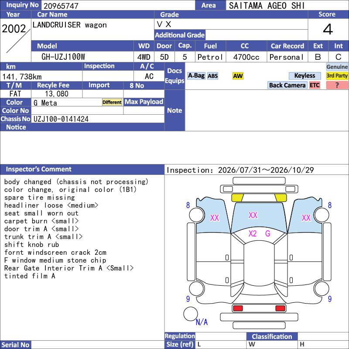Click the Keyless equipment badge
Viewport: 349px width, 349px height.
(305, 75)
